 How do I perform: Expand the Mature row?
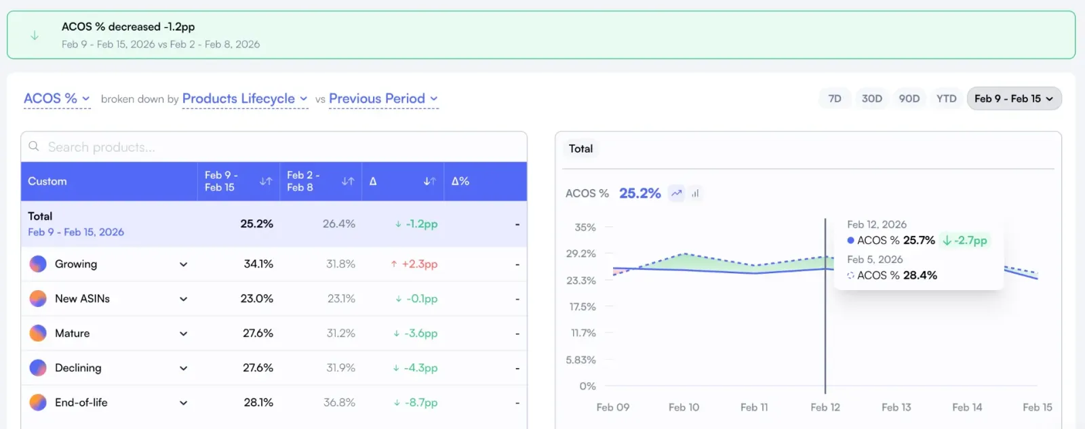183,333
